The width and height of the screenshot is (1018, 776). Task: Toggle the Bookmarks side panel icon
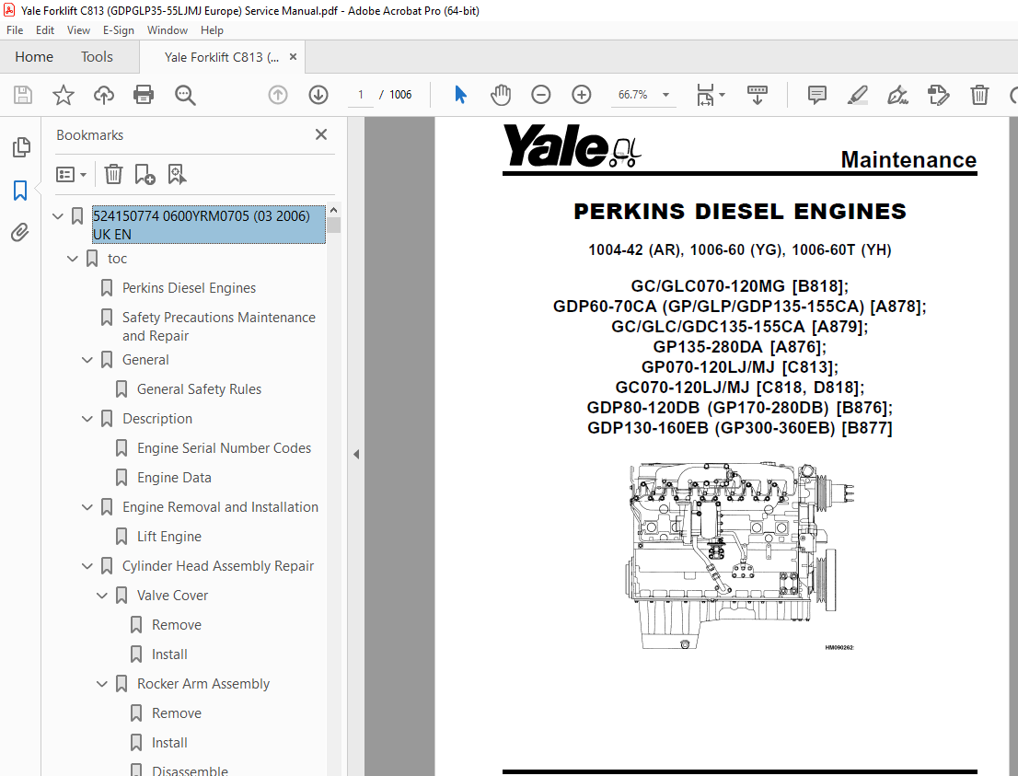click(x=20, y=191)
